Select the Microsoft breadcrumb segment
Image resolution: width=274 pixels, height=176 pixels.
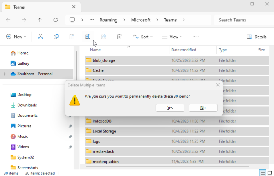pyautogui.click(x=141, y=20)
